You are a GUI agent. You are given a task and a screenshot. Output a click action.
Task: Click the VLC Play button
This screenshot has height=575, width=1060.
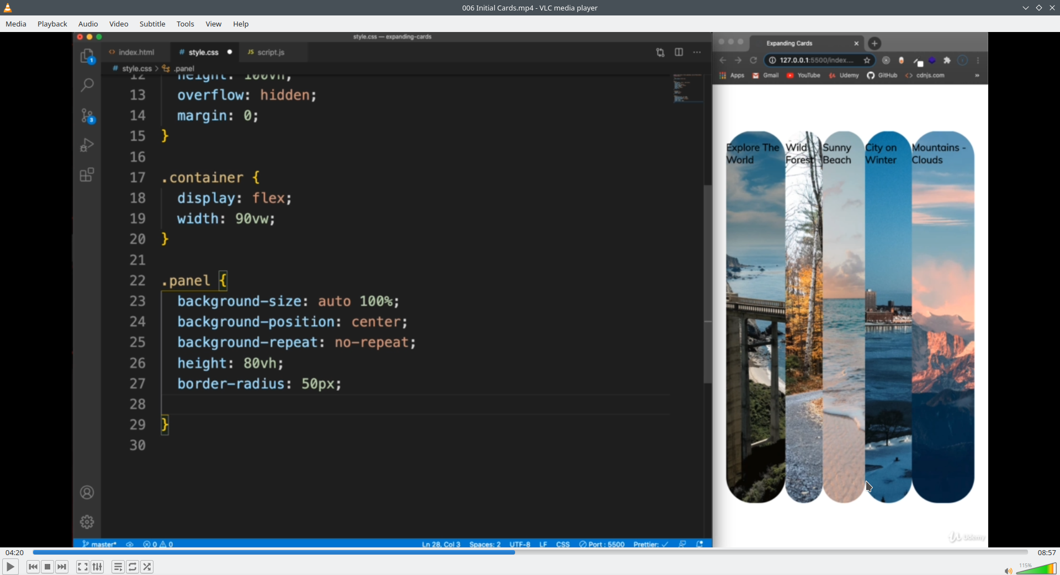point(10,567)
